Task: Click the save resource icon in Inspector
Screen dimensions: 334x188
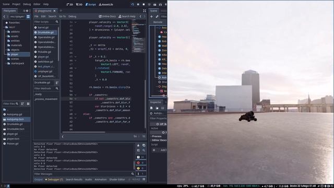Action: coord(162,108)
